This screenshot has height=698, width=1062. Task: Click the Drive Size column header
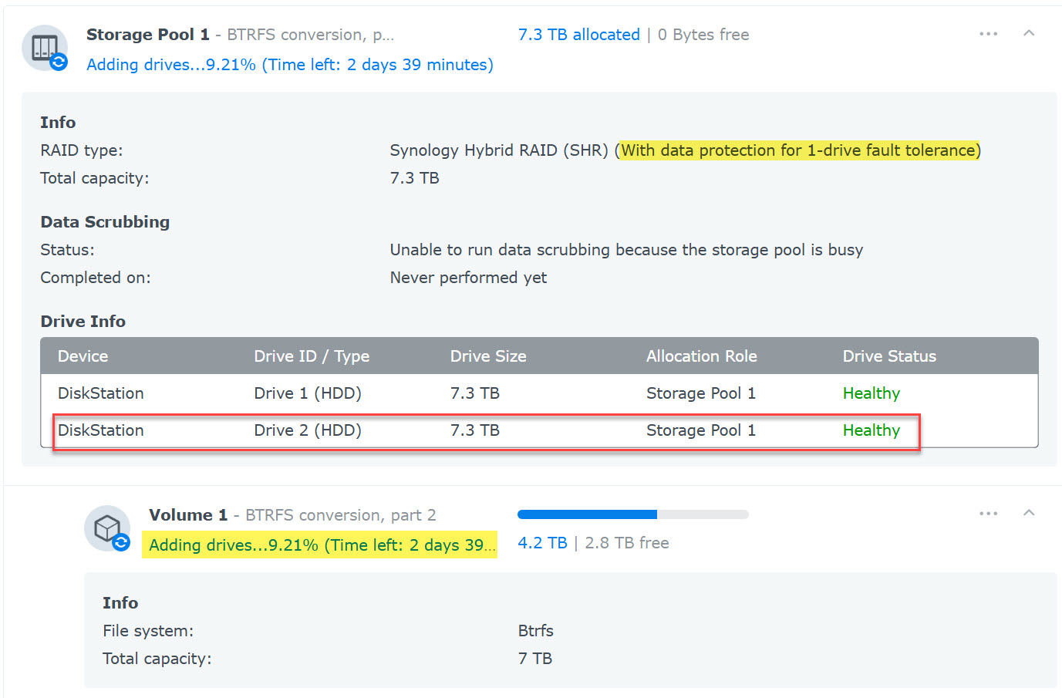click(x=488, y=356)
